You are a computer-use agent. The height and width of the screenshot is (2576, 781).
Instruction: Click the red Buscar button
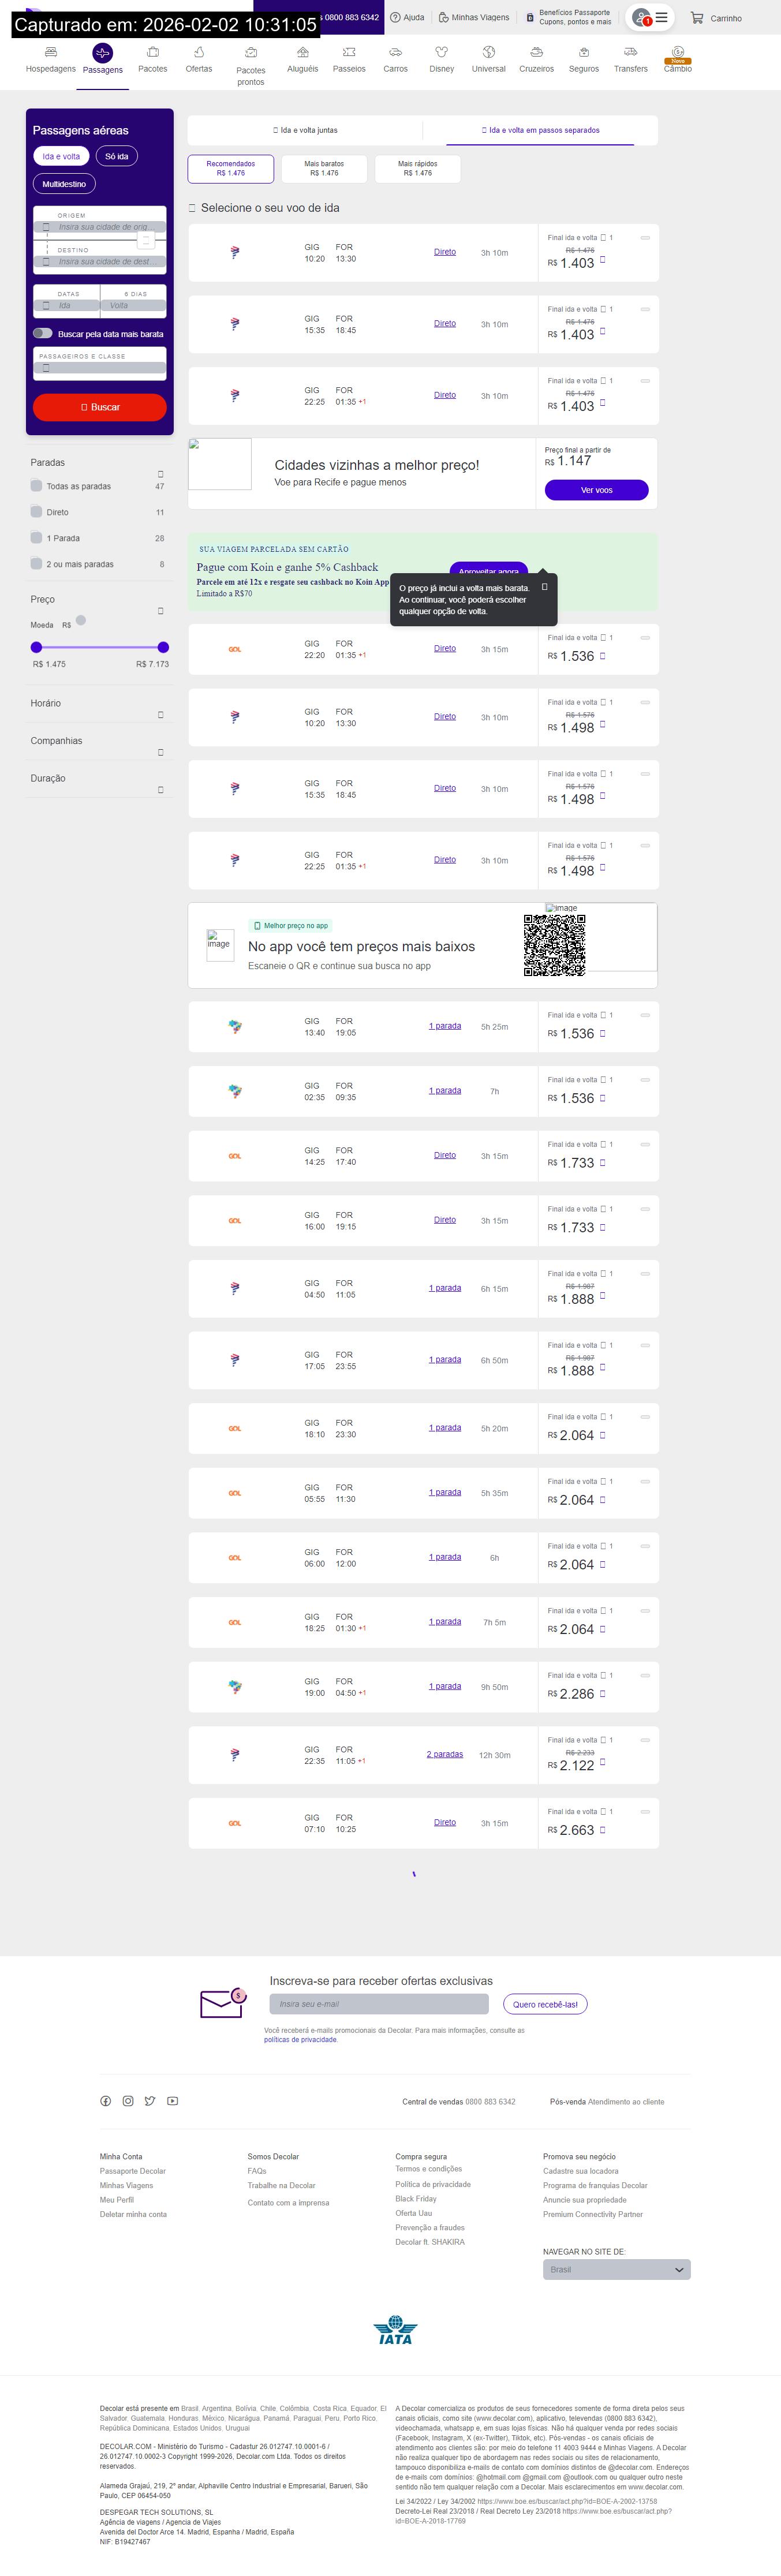[99, 407]
